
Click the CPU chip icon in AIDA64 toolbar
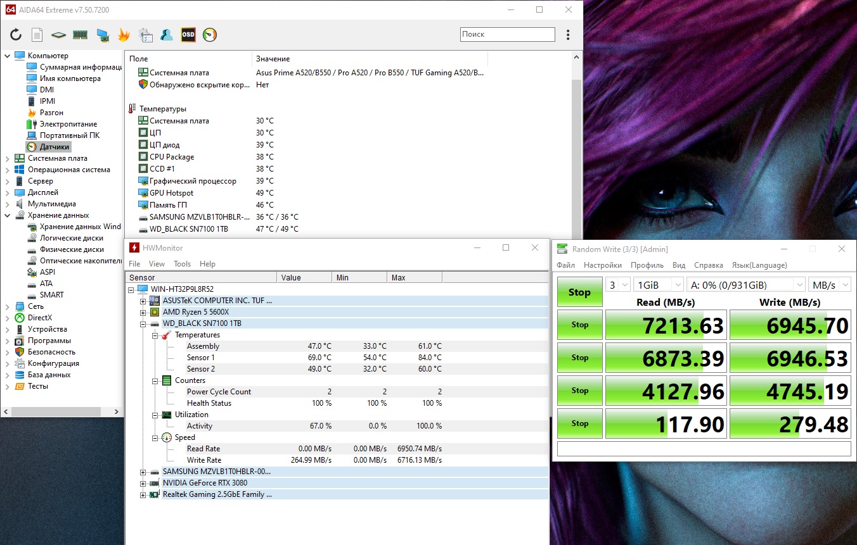(x=58, y=35)
